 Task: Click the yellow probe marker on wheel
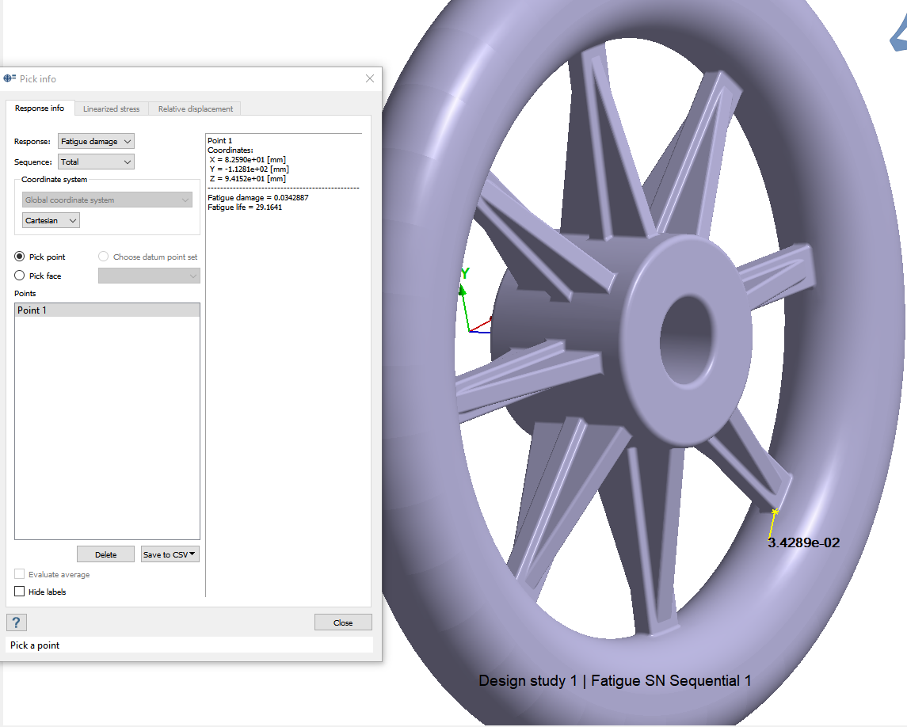775,512
